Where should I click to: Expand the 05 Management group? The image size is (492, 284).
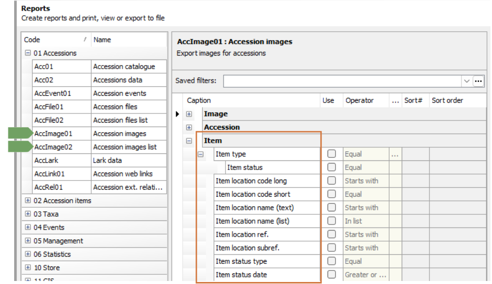28,241
